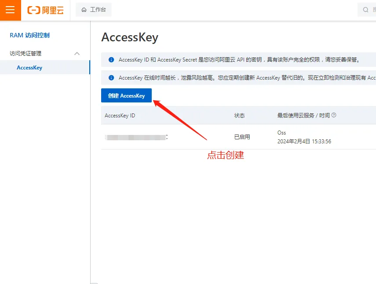Image resolution: width=376 pixels, height=284 pixels.
Task: Click the home icon beside 工作台
Action: click(84, 10)
